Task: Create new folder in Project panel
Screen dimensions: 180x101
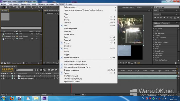Action: pyautogui.click(x=5, y=63)
